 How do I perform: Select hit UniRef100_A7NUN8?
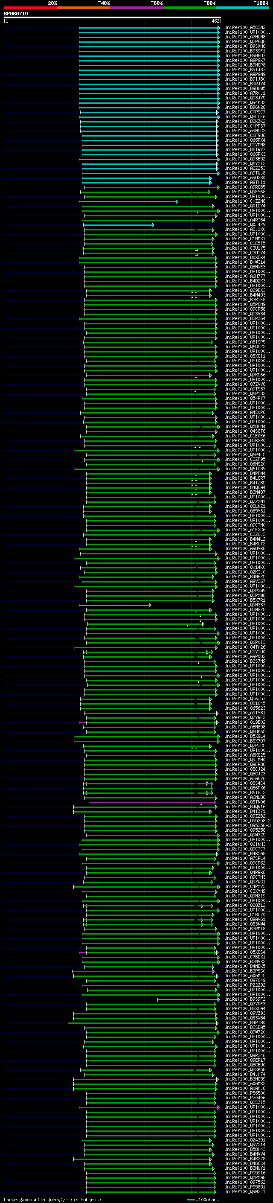[245, 37]
